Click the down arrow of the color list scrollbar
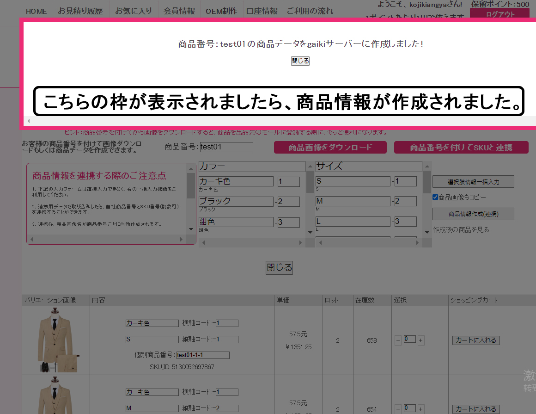 click(x=310, y=232)
